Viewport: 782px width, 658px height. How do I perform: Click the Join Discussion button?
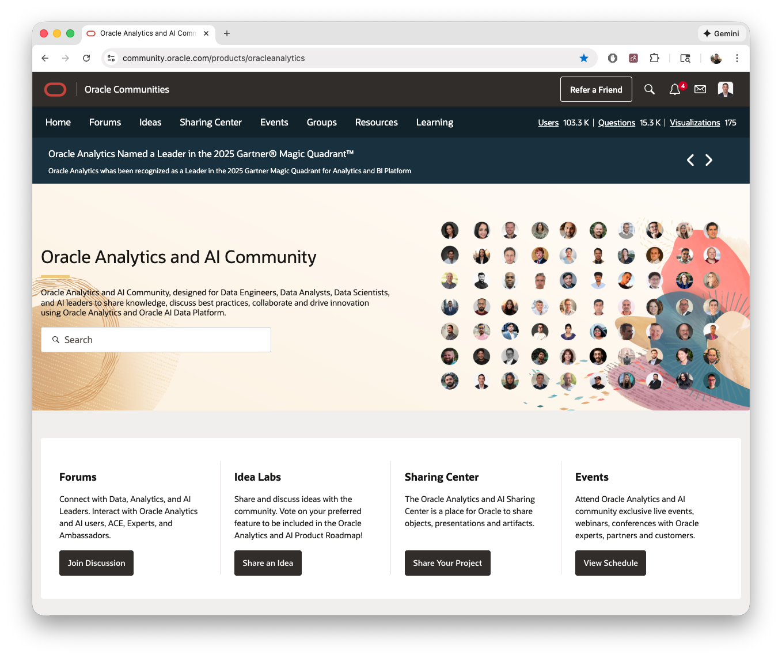click(x=96, y=563)
